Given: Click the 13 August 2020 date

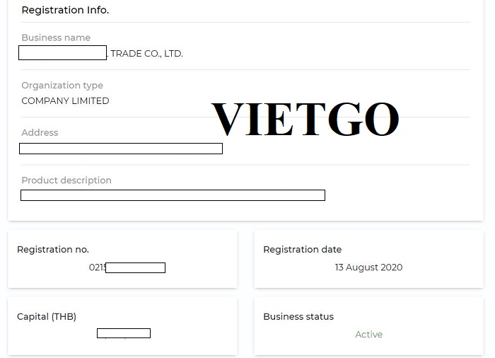Looking at the screenshot, I should coord(368,267).
